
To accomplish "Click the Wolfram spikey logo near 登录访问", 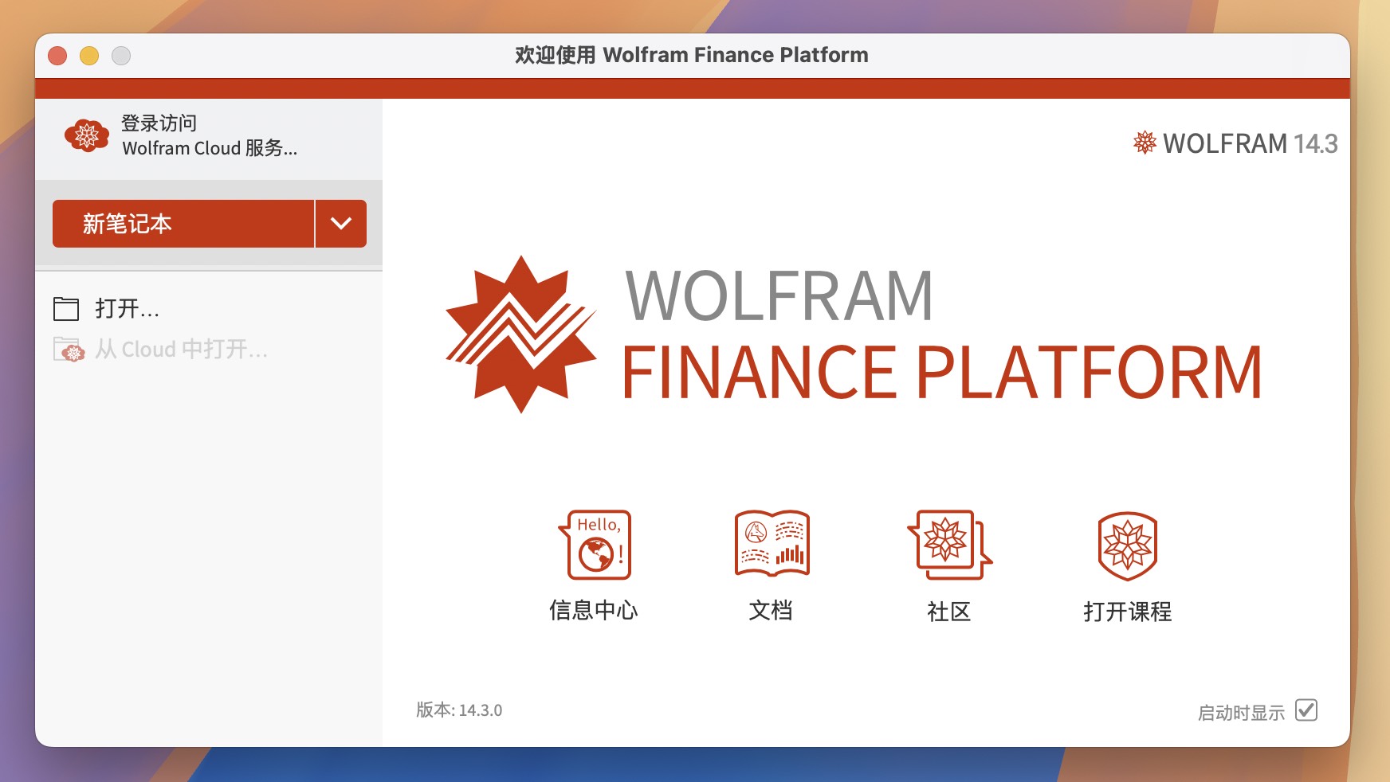I will point(88,135).
